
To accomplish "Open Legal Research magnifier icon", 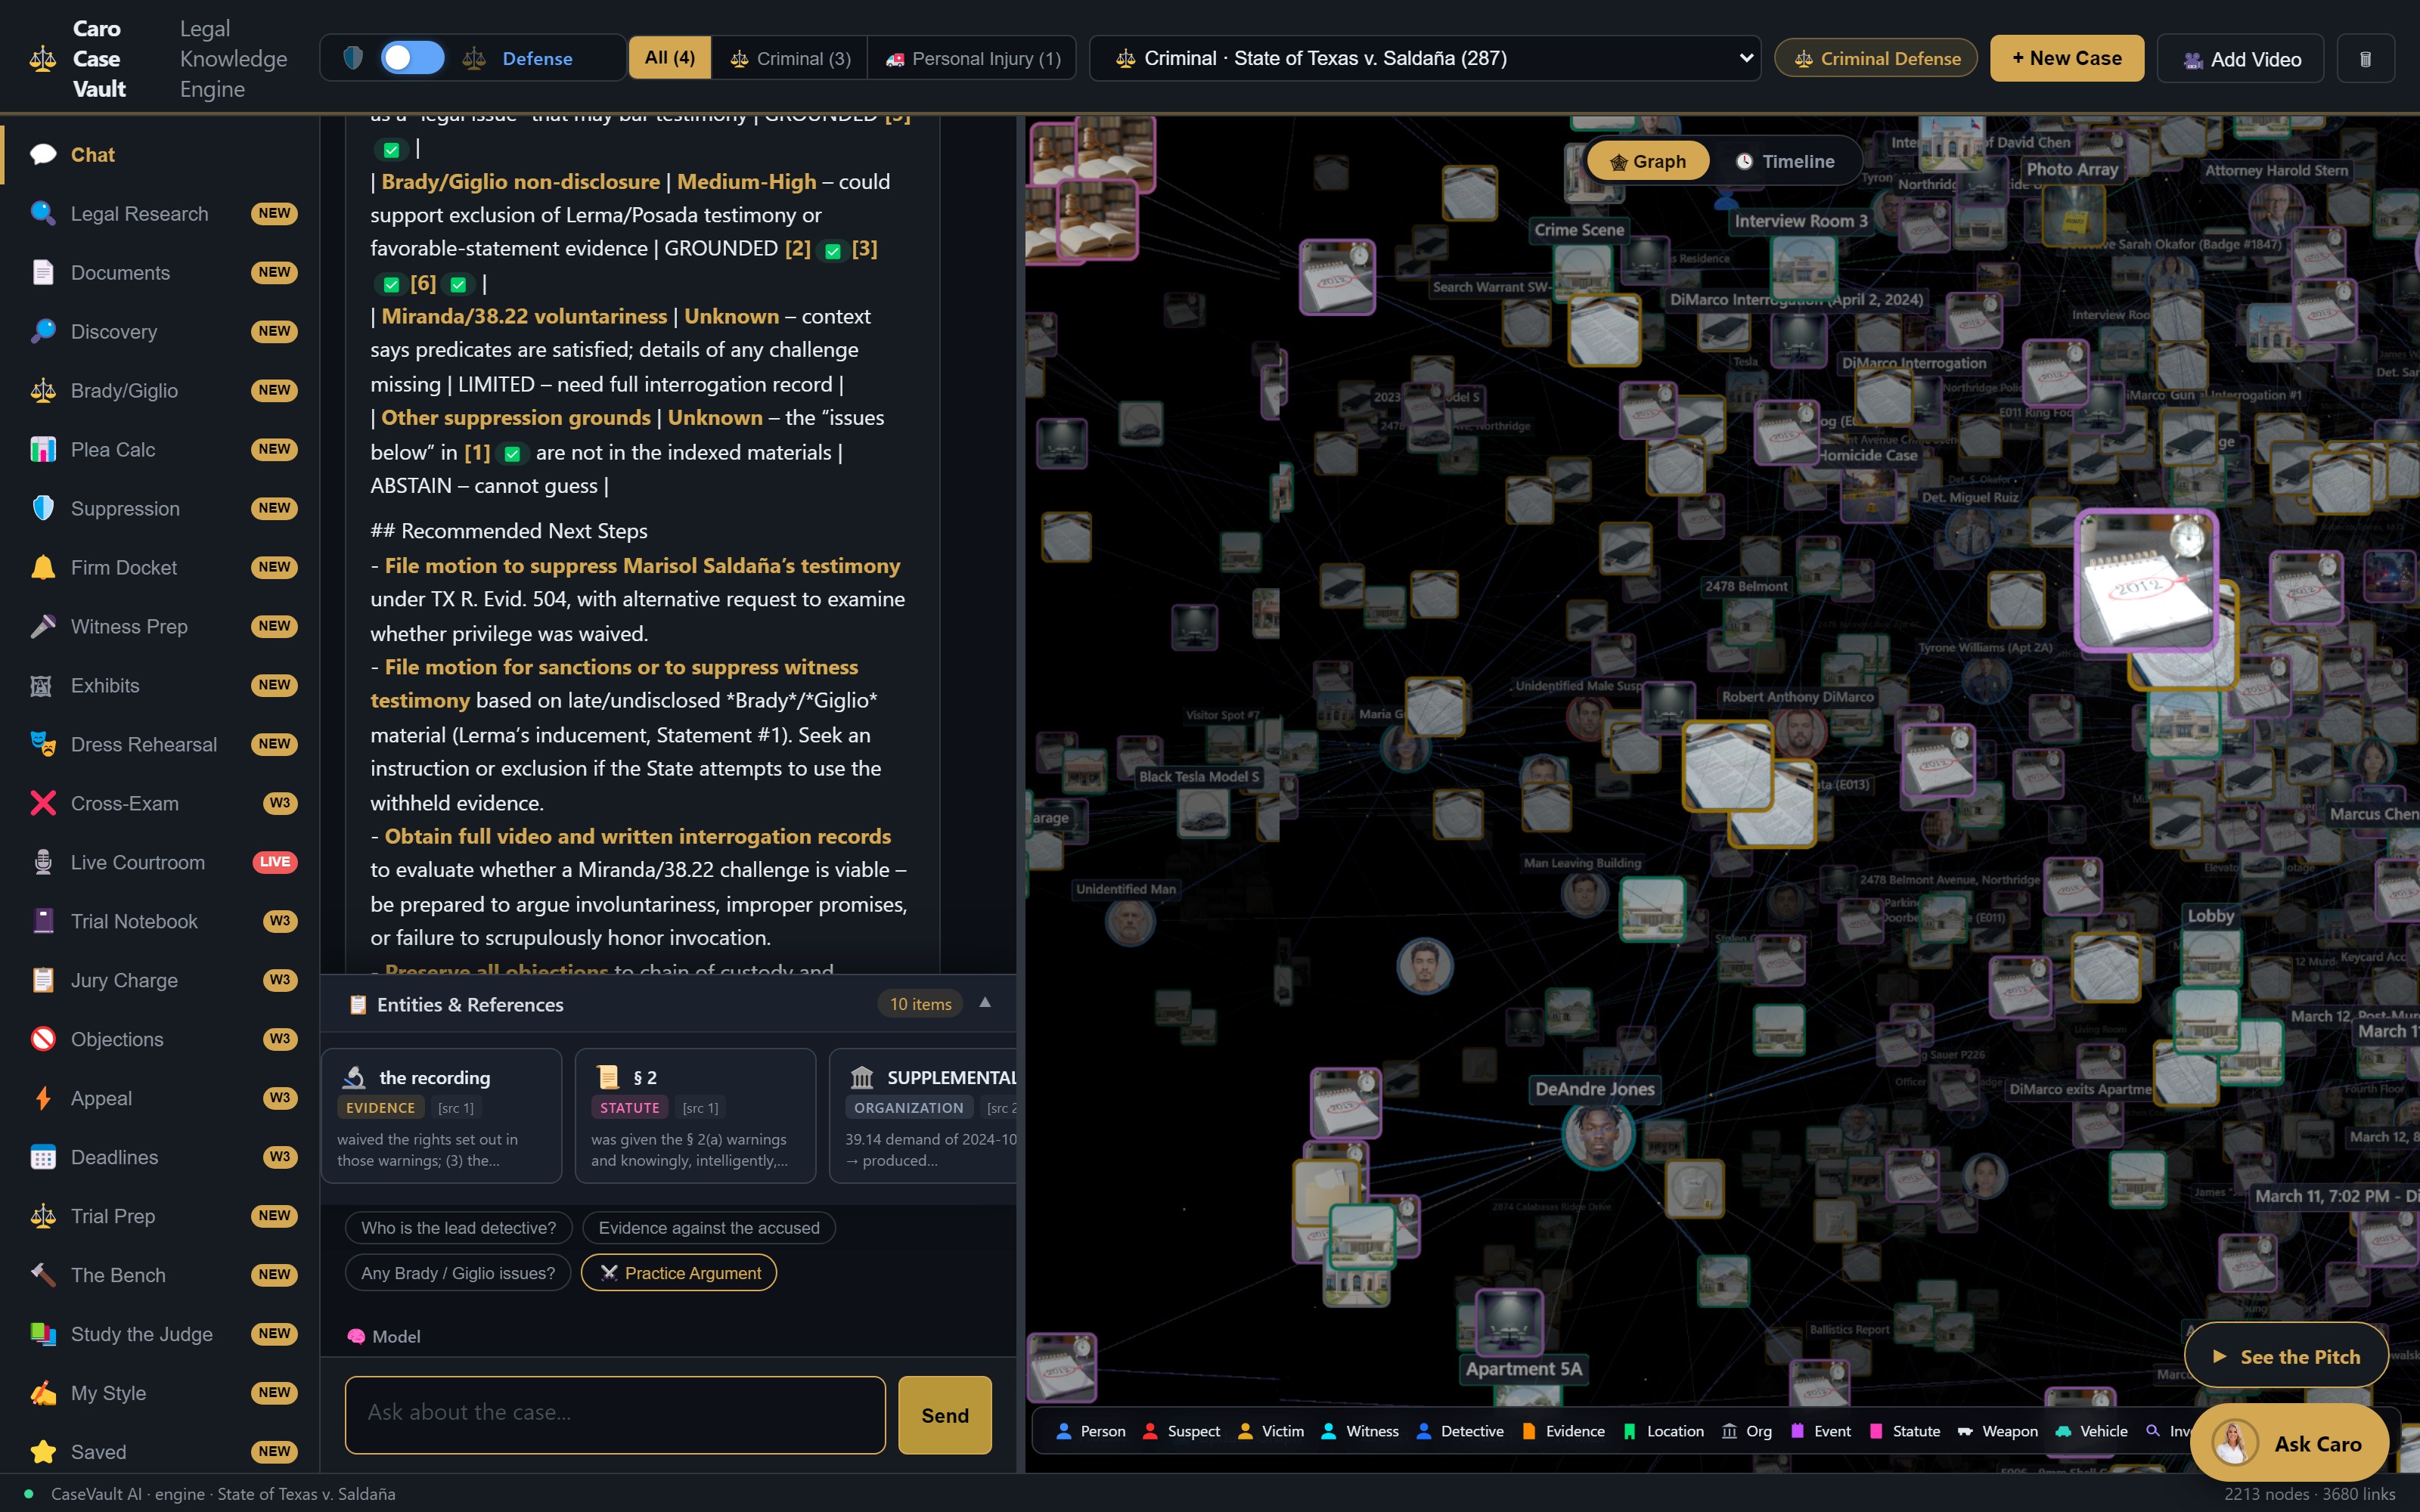I will click(x=43, y=213).
